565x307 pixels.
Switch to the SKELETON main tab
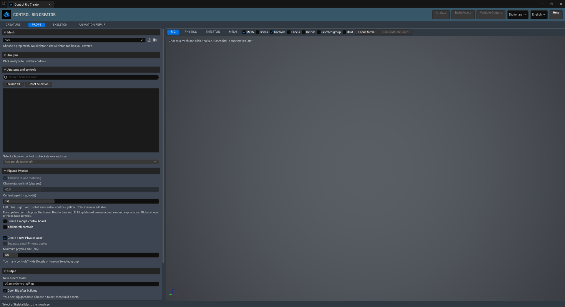coord(60,25)
